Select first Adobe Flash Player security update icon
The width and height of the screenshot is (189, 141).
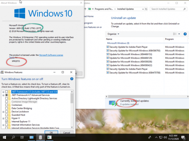[108, 47]
